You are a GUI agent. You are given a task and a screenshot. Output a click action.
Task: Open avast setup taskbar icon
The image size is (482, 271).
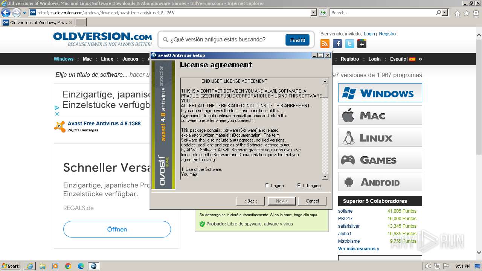pyautogui.click(x=93, y=266)
